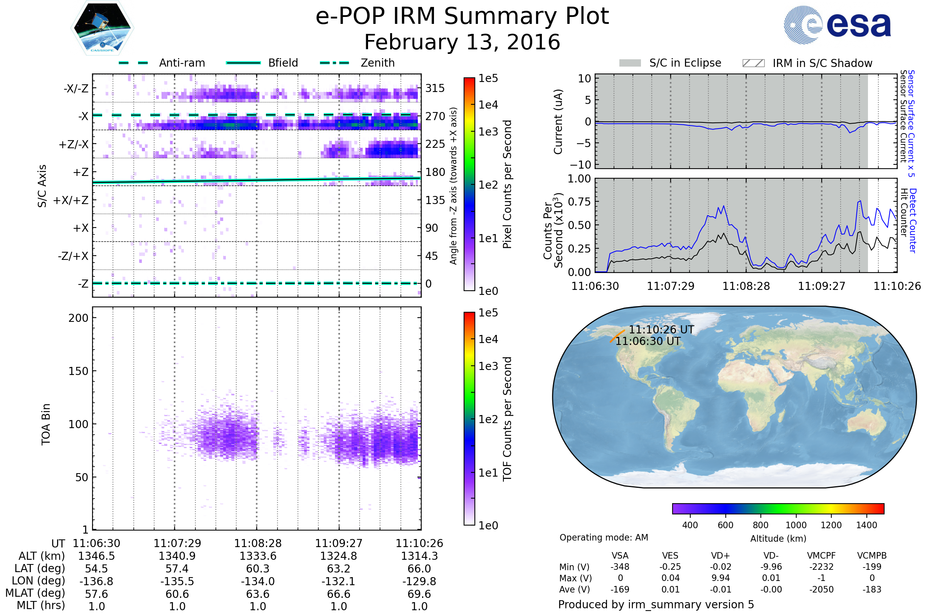This screenshot has width=925, height=616.
Task: Click the Detect Counter blue axis label
Action: coord(912,221)
